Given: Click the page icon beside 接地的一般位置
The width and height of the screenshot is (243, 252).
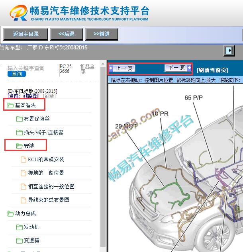Looking at the screenshot, I should coord(24,173).
